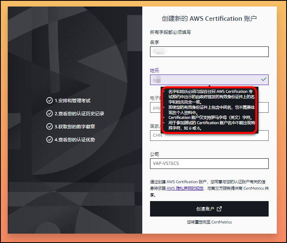The image size is (287, 243).
Task: Click check icon beside 4.查看您的认证优势
Action: coord(49,140)
